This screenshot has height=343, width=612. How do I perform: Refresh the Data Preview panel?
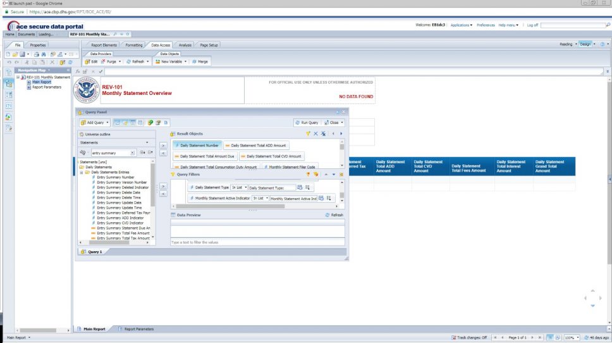pyautogui.click(x=334, y=215)
